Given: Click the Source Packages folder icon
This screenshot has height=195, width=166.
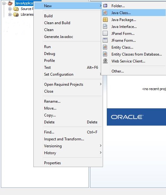Looking at the screenshot, I should (x=16, y=9).
